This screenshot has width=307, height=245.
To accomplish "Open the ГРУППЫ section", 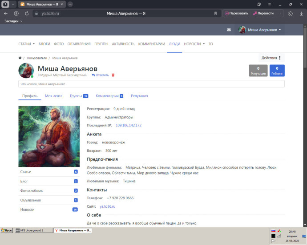I will [101, 44].
